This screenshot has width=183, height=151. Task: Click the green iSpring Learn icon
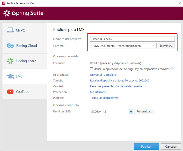point(10,61)
